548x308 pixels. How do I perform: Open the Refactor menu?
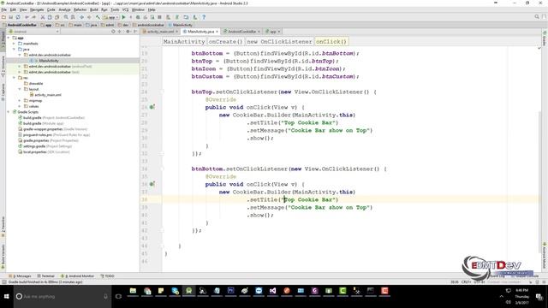click(x=80, y=9)
